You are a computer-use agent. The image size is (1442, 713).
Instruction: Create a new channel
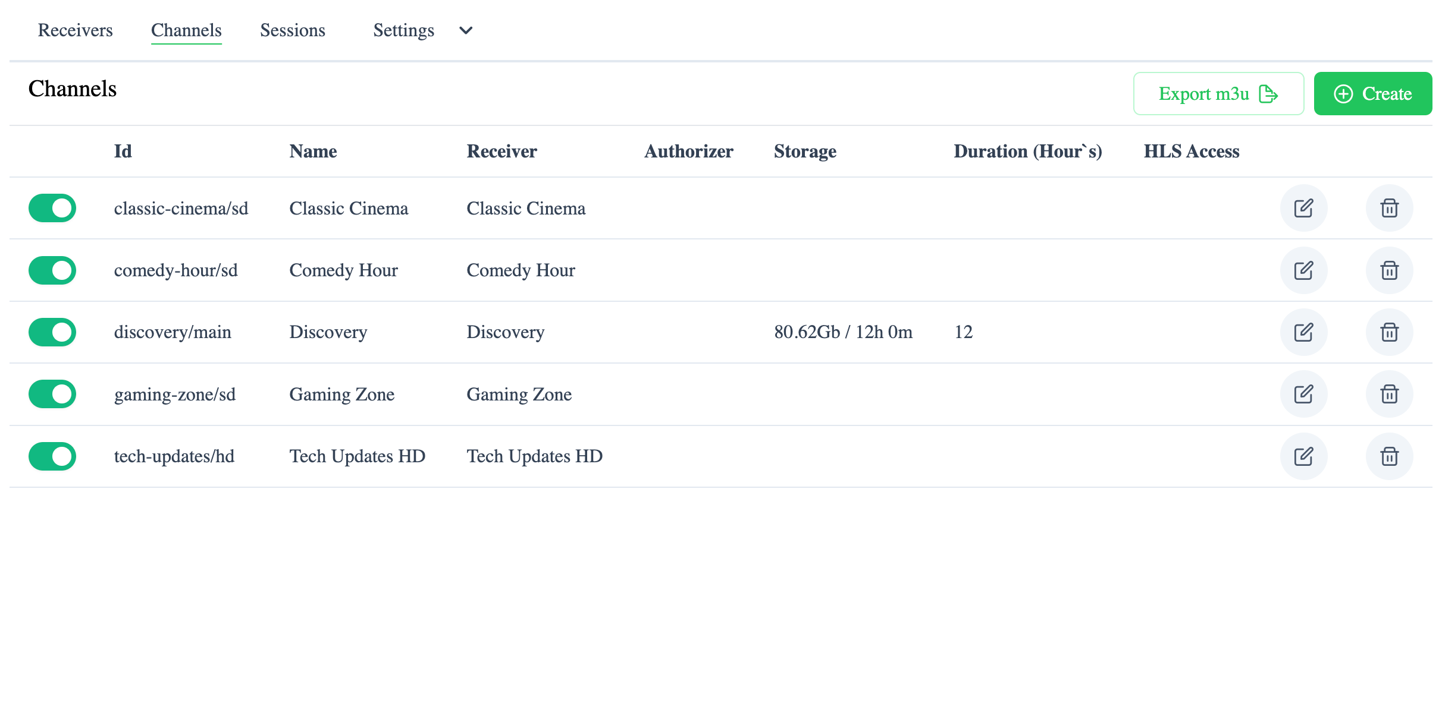click(1372, 94)
